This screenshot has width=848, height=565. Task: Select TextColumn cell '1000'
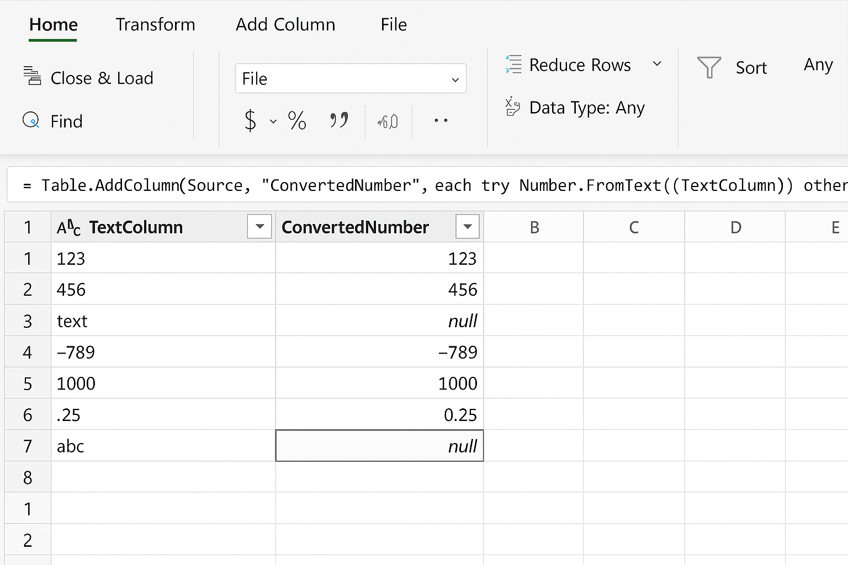point(163,383)
